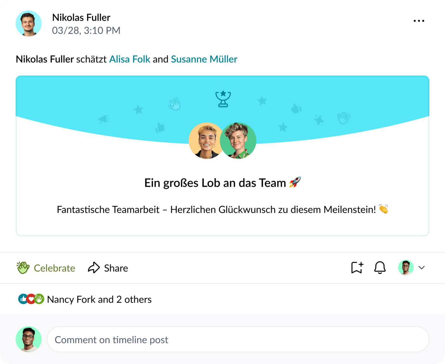445x364 pixels.
Task: Click the trophy icon in banner
Action: tap(223, 99)
